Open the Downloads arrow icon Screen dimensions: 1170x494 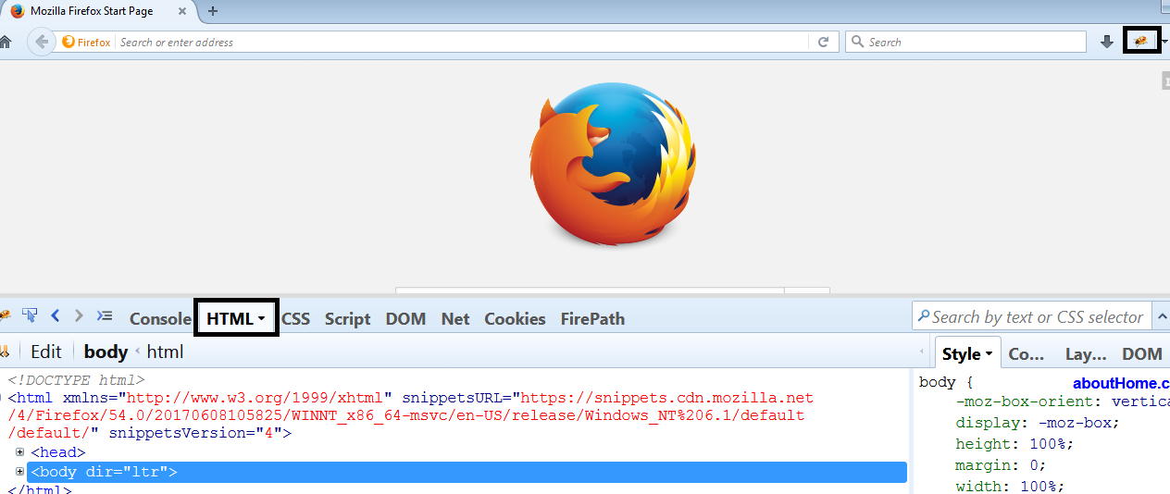pyautogui.click(x=1106, y=42)
